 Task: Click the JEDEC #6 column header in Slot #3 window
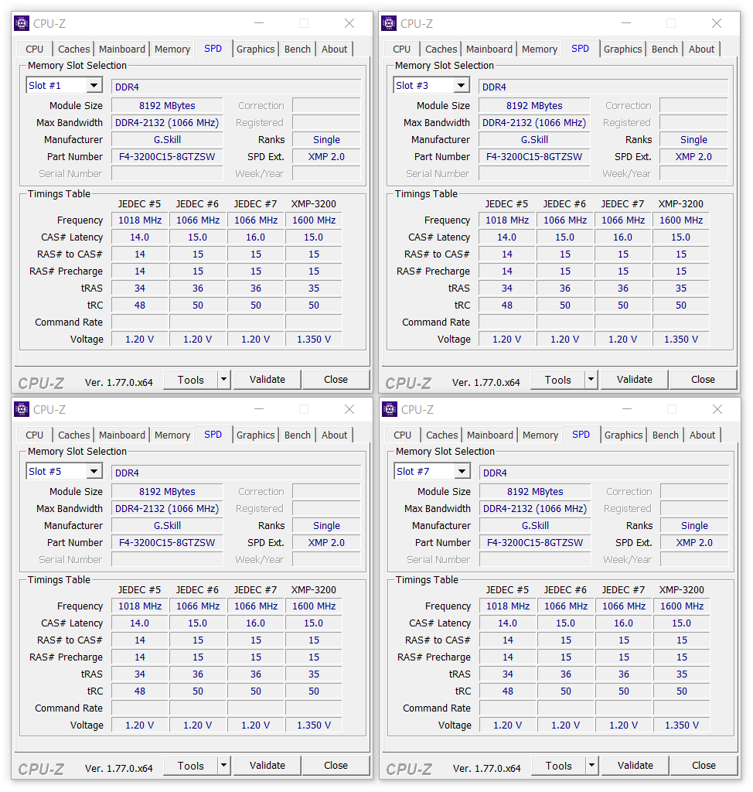(564, 203)
